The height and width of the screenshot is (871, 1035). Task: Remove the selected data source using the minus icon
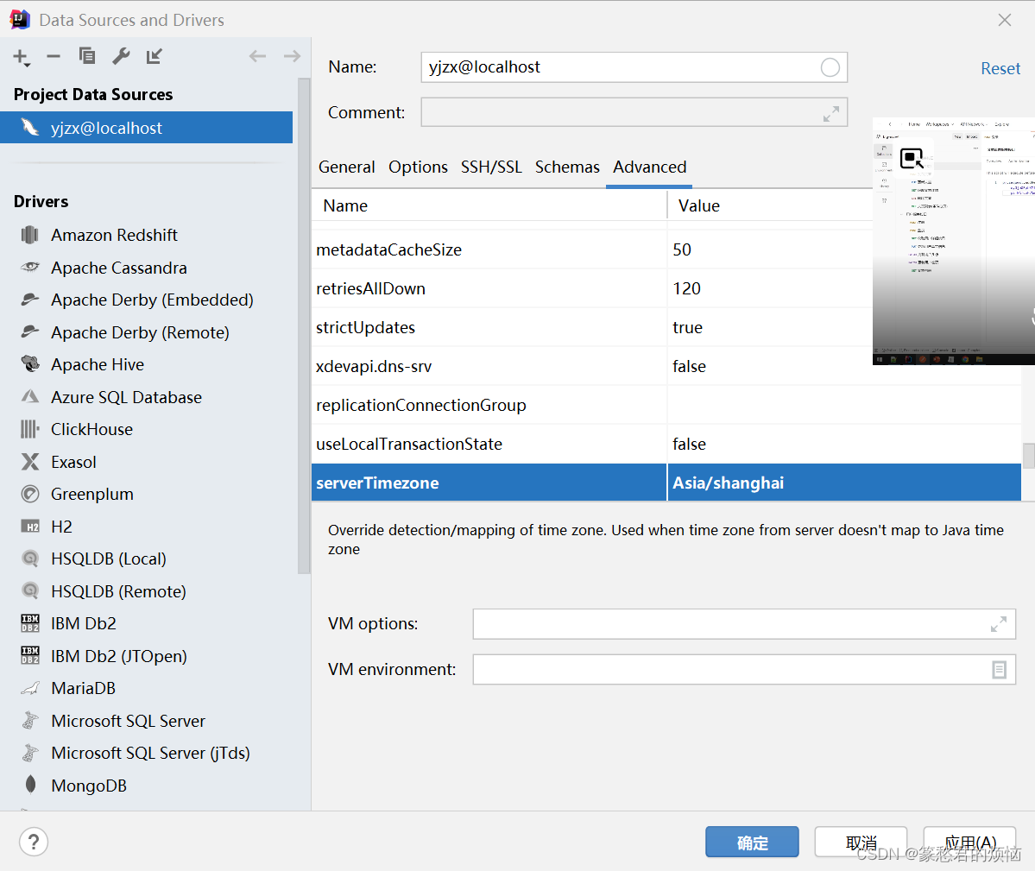click(x=53, y=56)
